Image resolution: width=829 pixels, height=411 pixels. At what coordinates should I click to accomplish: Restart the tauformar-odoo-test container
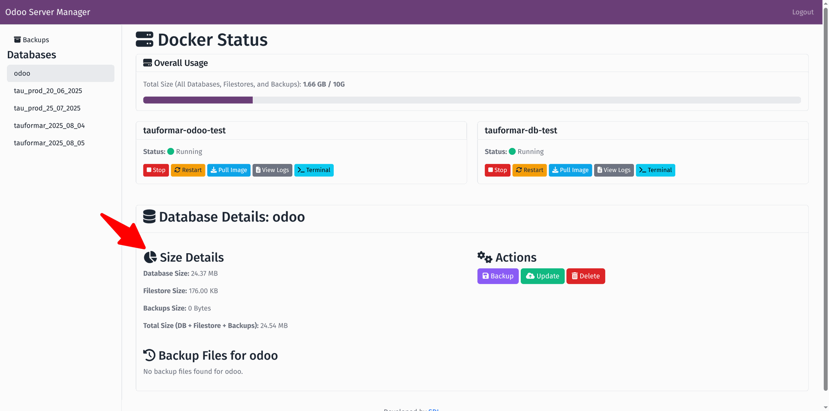188,170
